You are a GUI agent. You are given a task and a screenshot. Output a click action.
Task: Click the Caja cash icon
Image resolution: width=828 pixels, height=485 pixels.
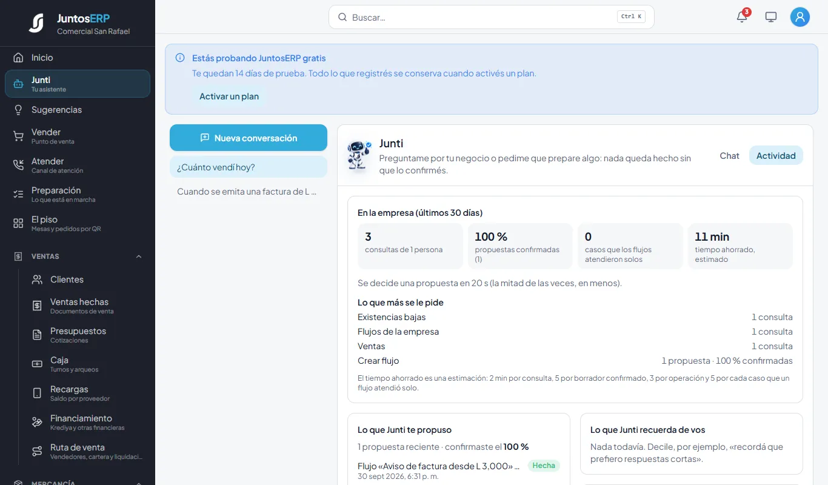click(x=37, y=364)
